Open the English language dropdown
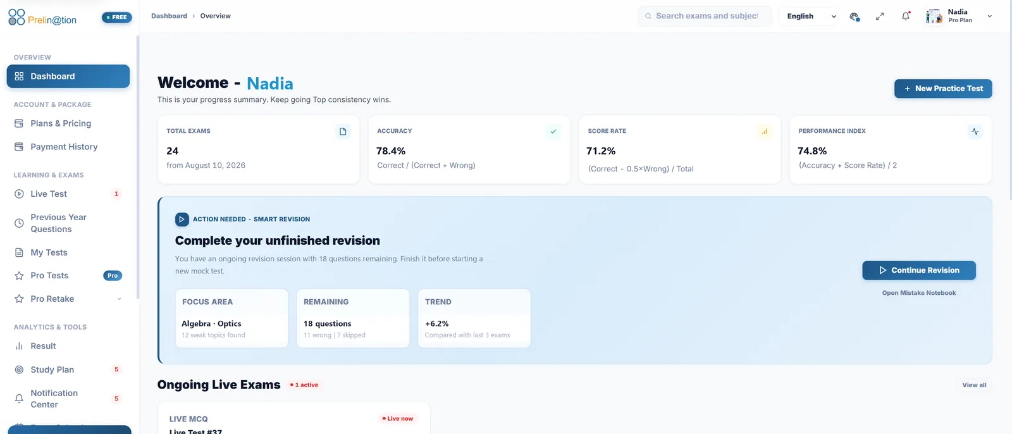Image resolution: width=1012 pixels, height=434 pixels. click(x=808, y=16)
